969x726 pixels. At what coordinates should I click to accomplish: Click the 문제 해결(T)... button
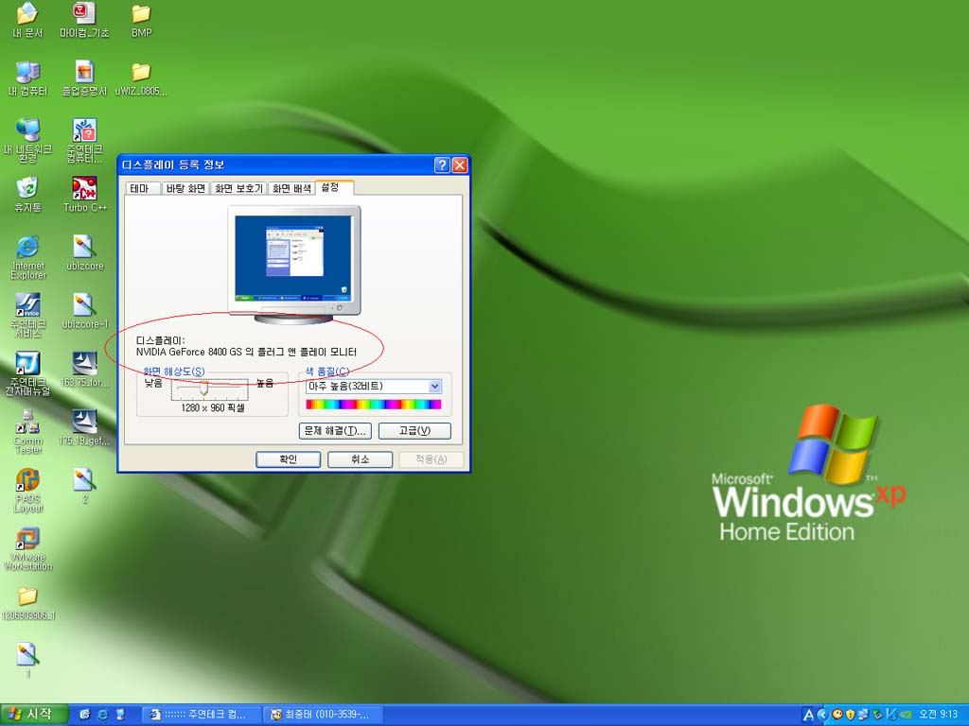[335, 431]
